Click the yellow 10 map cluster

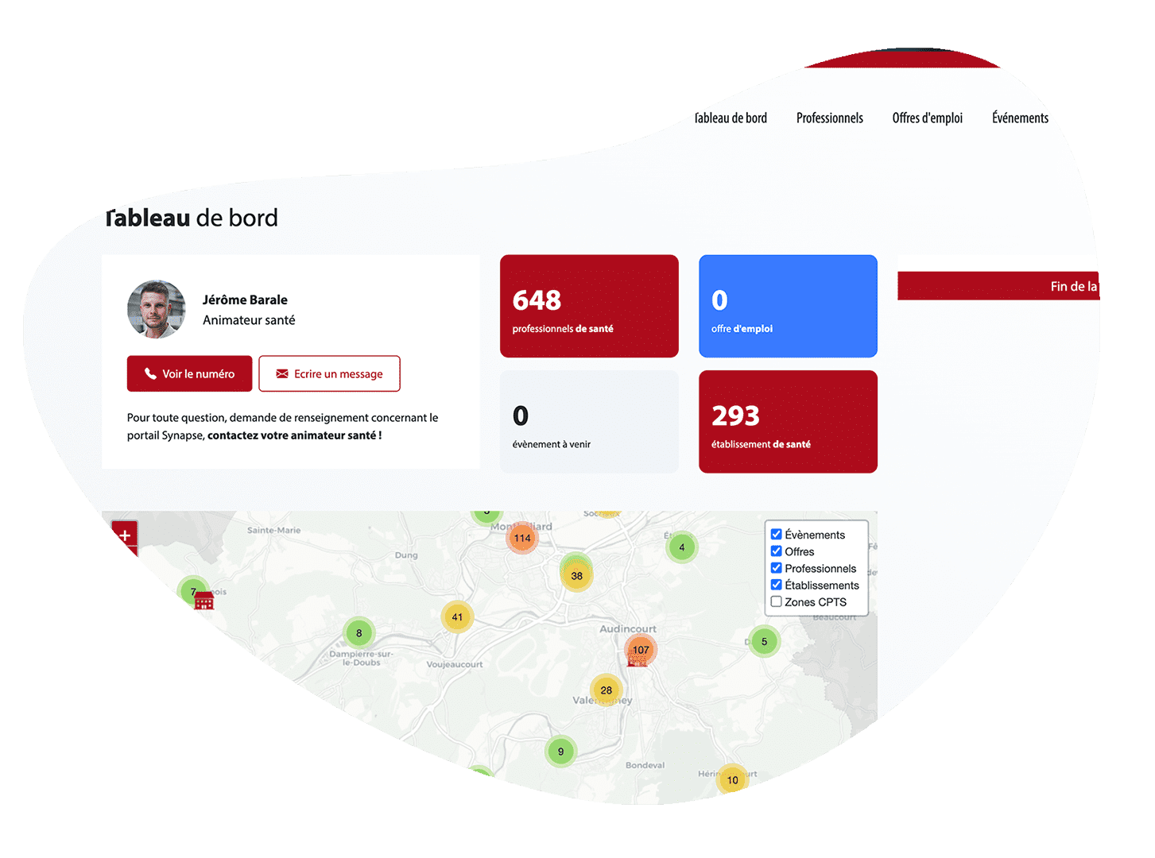click(x=732, y=779)
